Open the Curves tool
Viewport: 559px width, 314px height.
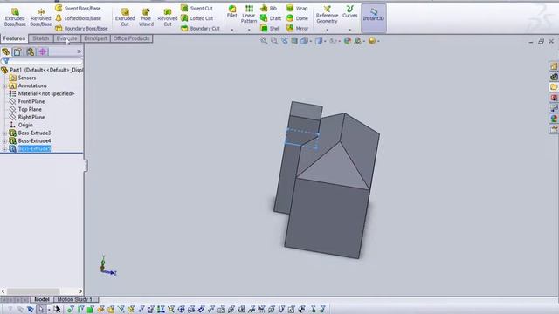coord(349,11)
